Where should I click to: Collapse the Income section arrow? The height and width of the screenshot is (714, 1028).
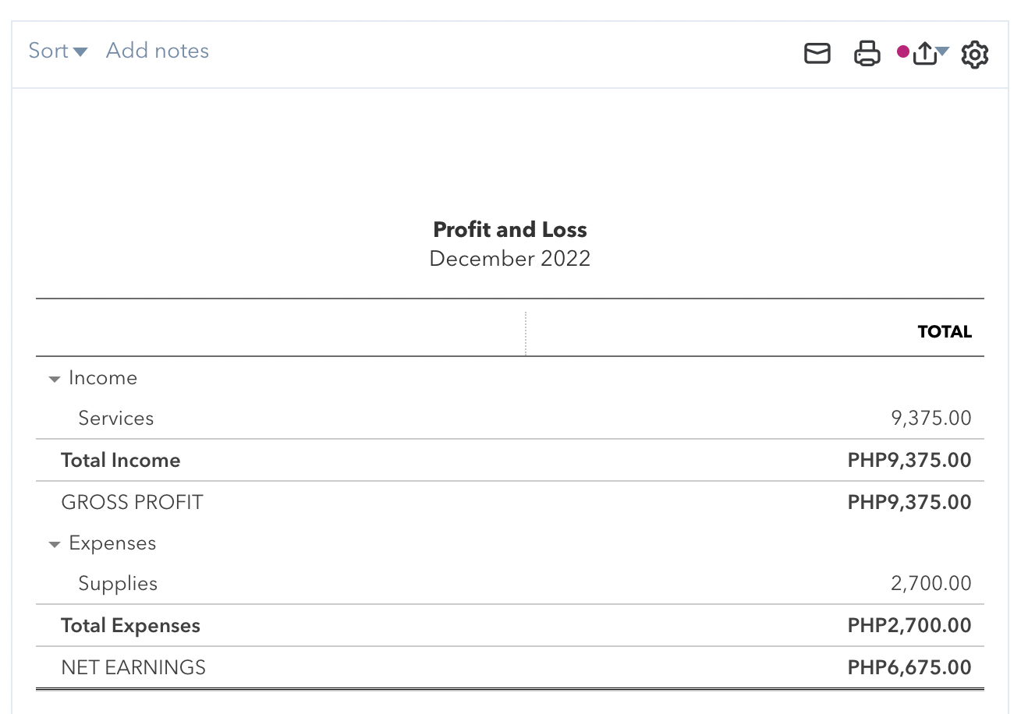click(x=54, y=379)
